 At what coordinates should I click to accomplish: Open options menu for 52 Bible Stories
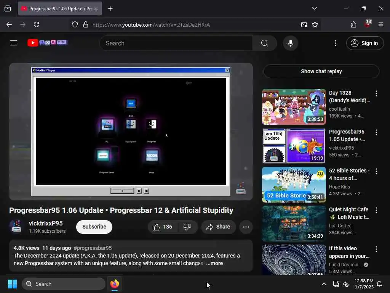coord(376,171)
